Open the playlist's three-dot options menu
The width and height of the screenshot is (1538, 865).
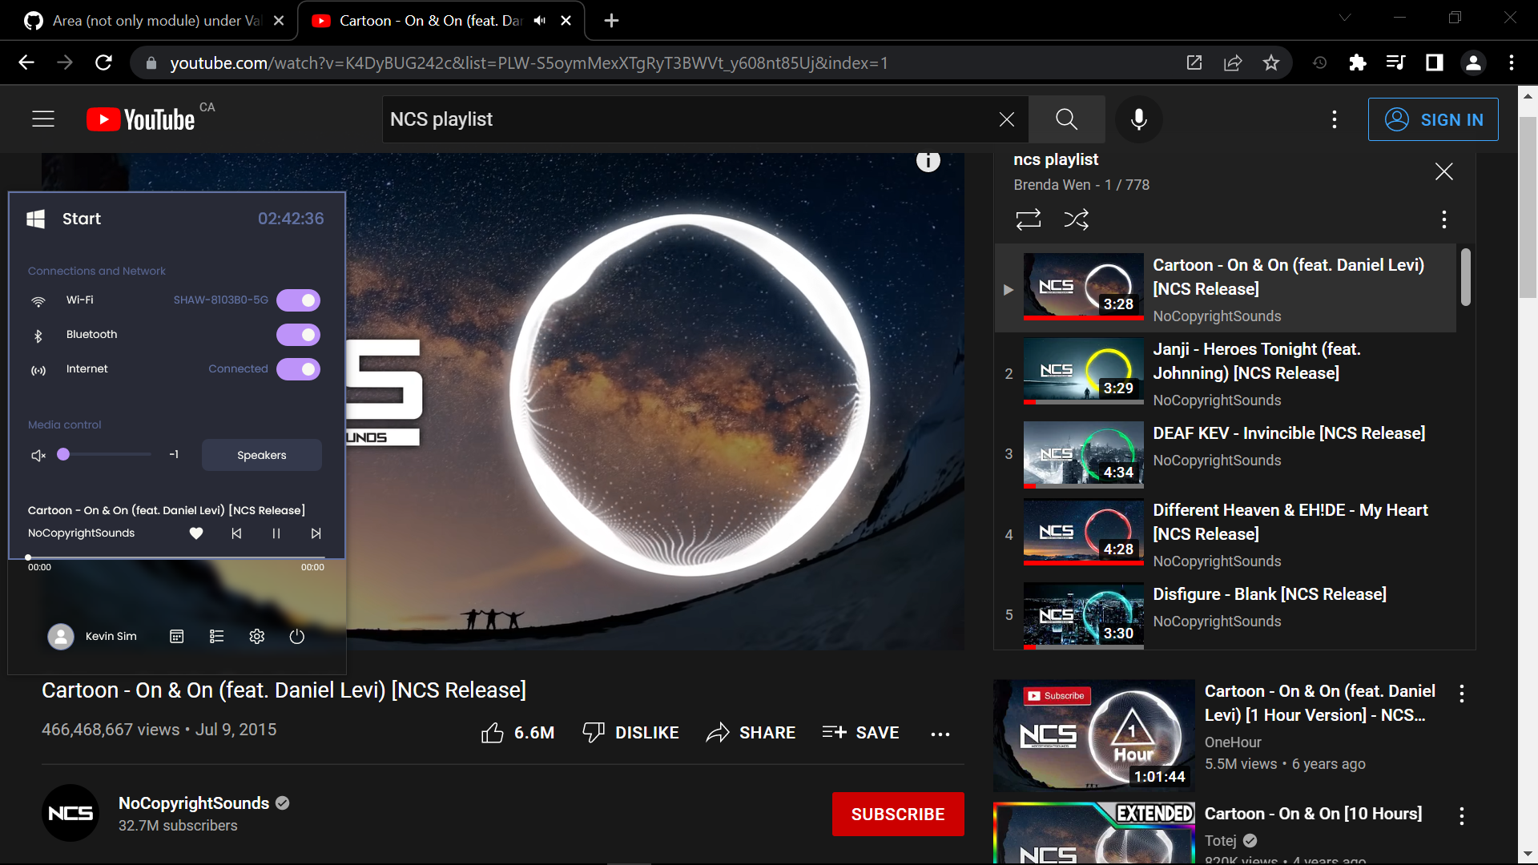tap(1444, 219)
